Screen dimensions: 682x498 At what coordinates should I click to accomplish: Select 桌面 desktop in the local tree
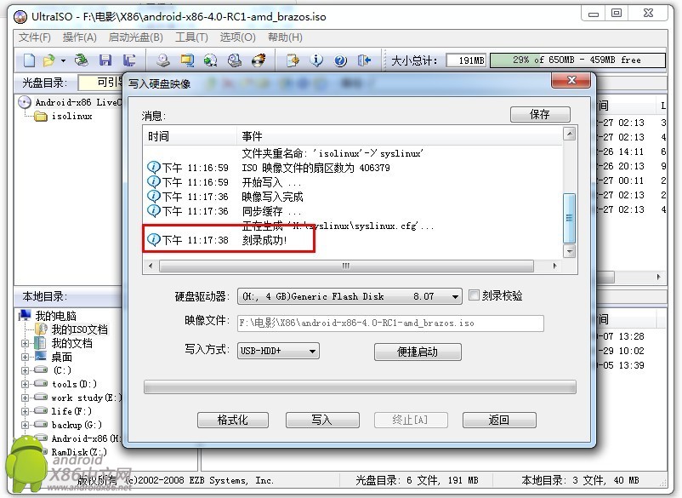pos(62,357)
